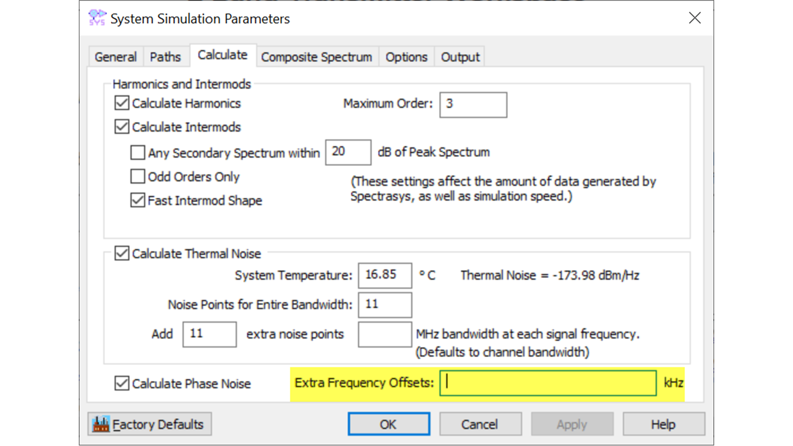This screenshot has height=446, width=793.
Task: Open the Paths tab
Action: 166,56
